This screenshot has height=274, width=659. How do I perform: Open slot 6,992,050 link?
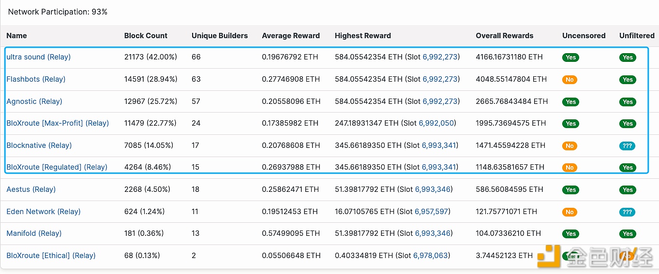[437, 123]
